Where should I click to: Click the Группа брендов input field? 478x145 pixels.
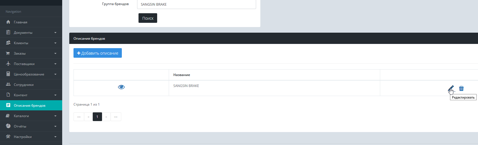click(196, 5)
